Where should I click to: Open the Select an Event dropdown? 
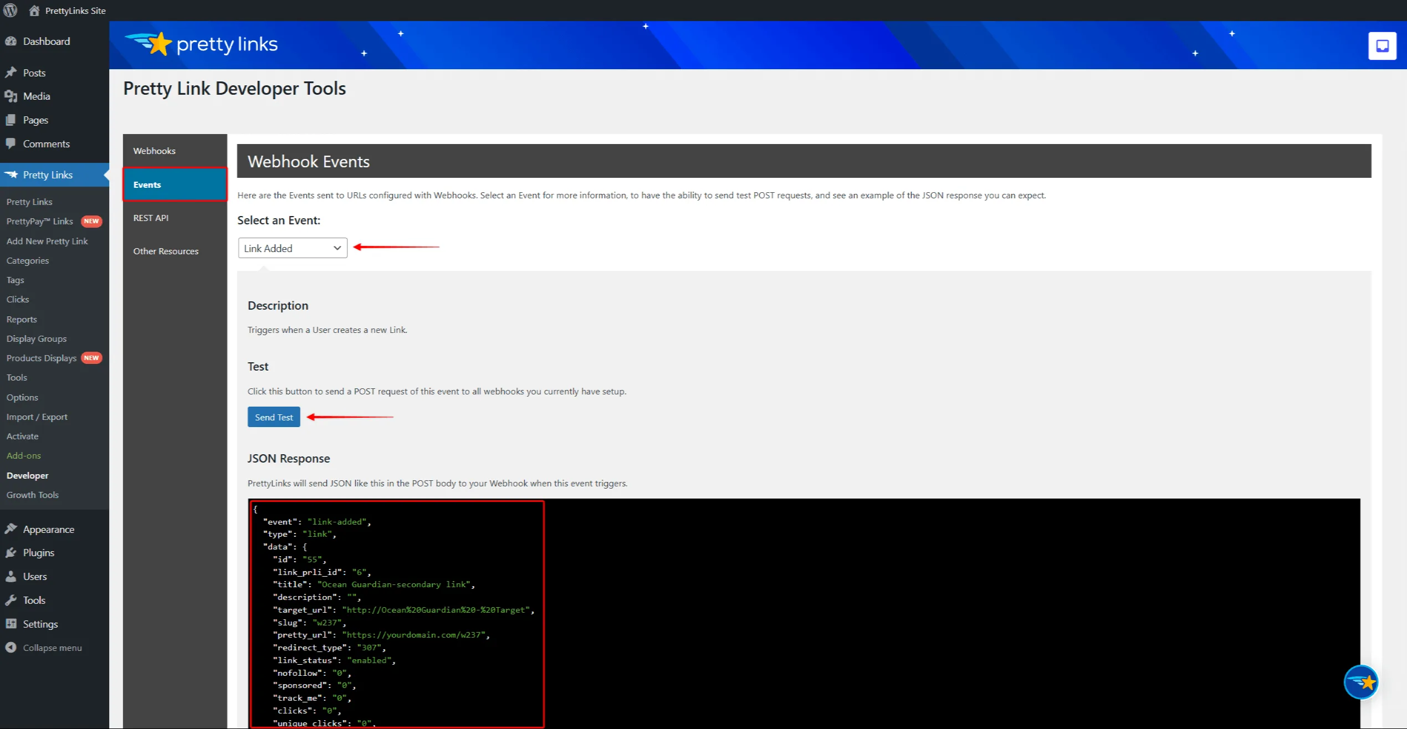(292, 248)
